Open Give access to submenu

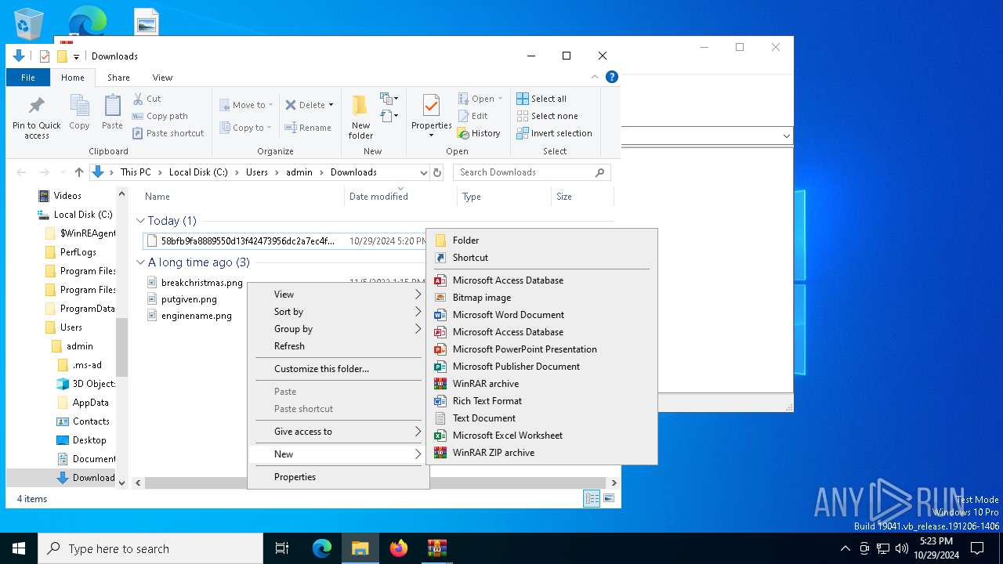tap(339, 432)
